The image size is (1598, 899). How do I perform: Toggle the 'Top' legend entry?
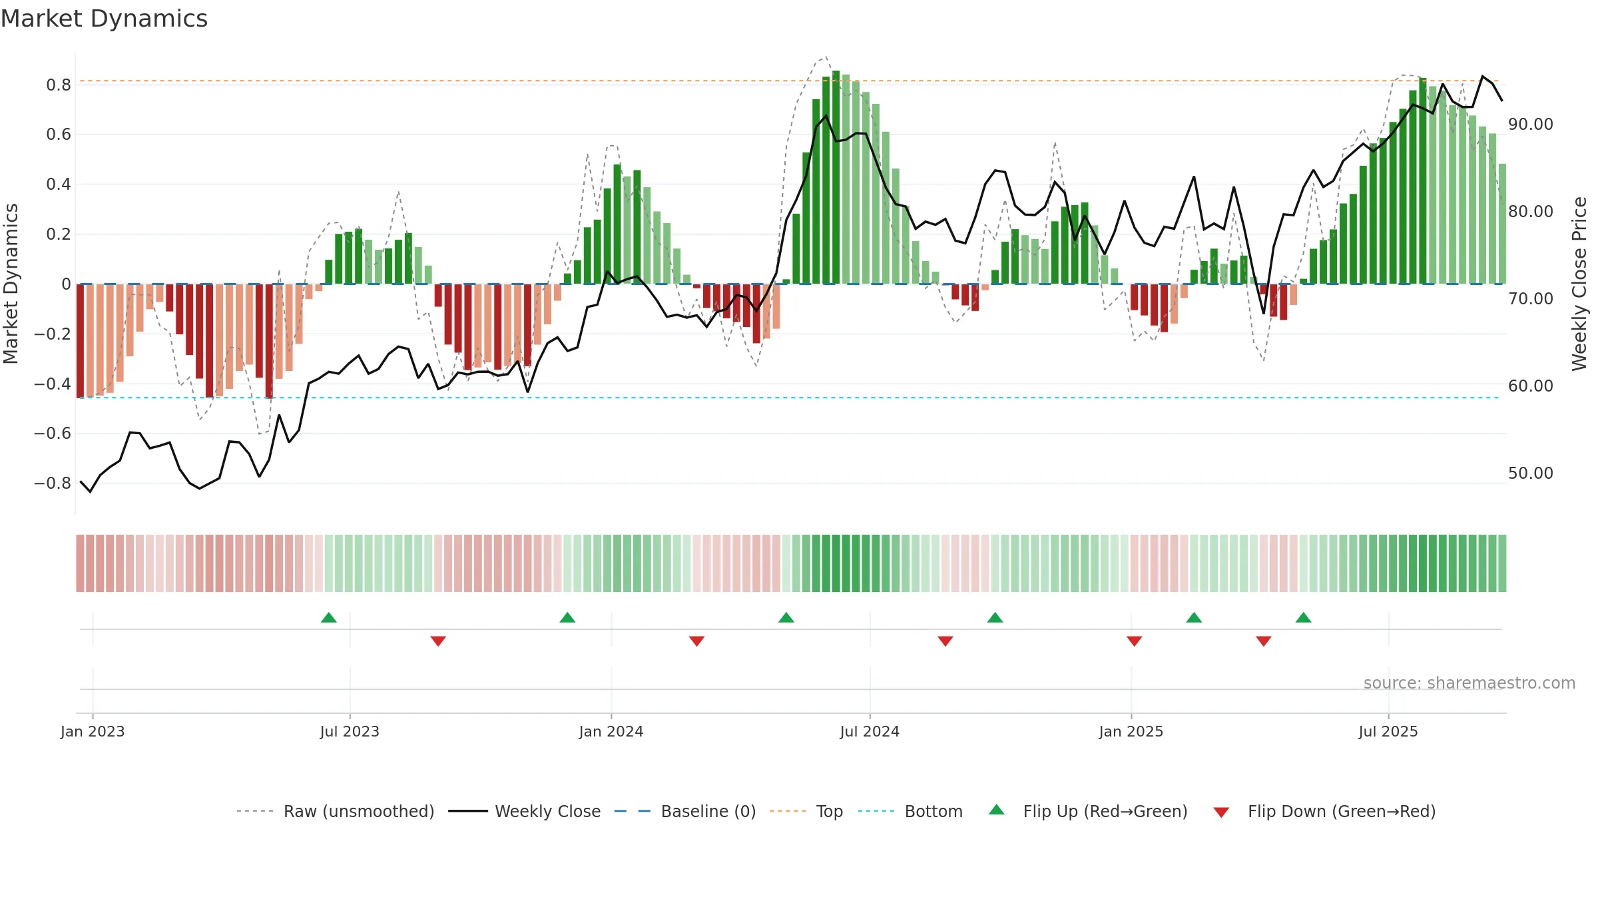806,811
